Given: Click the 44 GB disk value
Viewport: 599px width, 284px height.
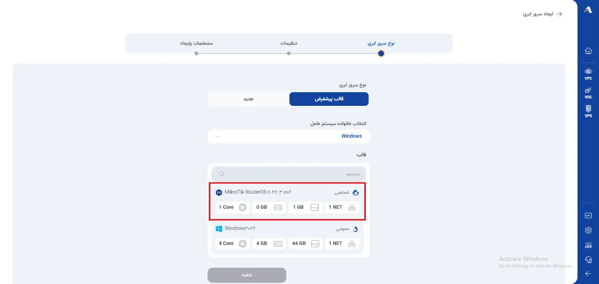Looking at the screenshot, I should point(299,243).
